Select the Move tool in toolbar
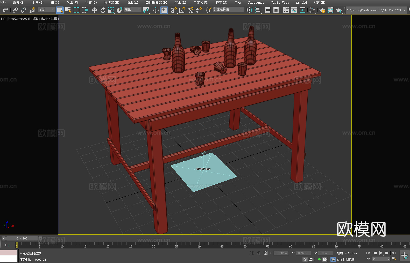410x263 pixels. [95, 10]
